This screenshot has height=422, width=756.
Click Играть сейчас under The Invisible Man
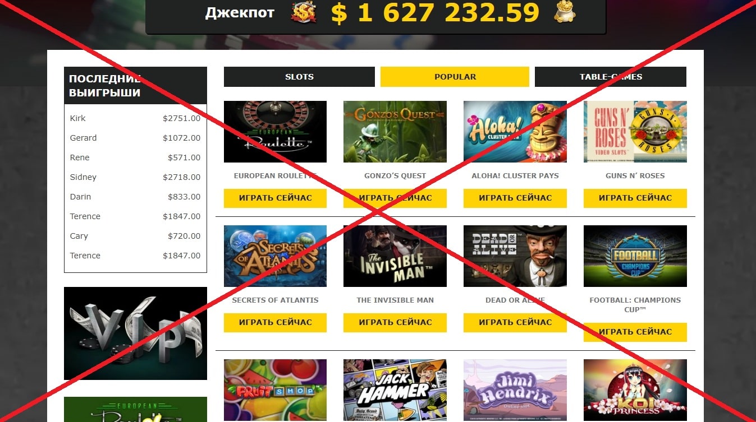pyautogui.click(x=395, y=322)
